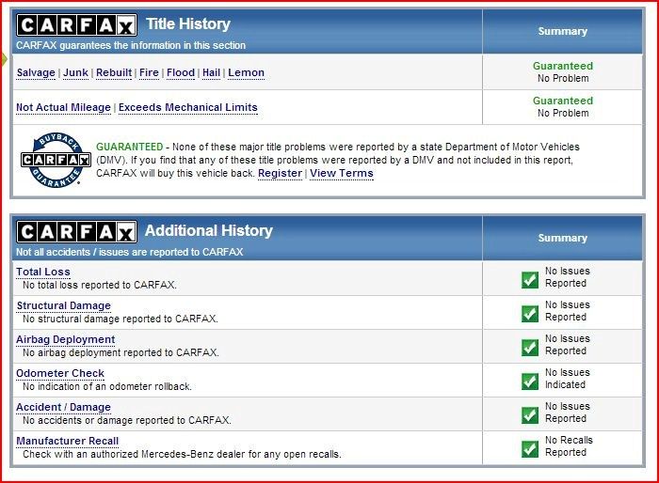Click 'No Issues Reported' in Airbag Deployment row
The width and height of the screenshot is (659, 483).
click(568, 345)
